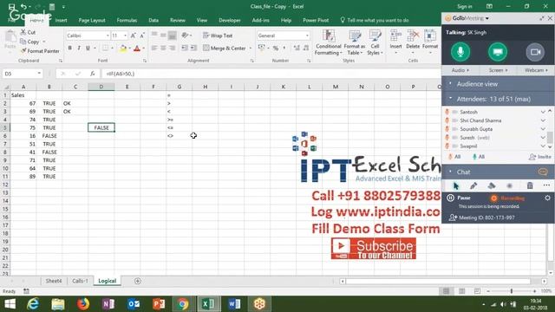Image resolution: width=555 pixels, height=312 pixels.
Task: Expand the Audience view section
Action: 450,84
